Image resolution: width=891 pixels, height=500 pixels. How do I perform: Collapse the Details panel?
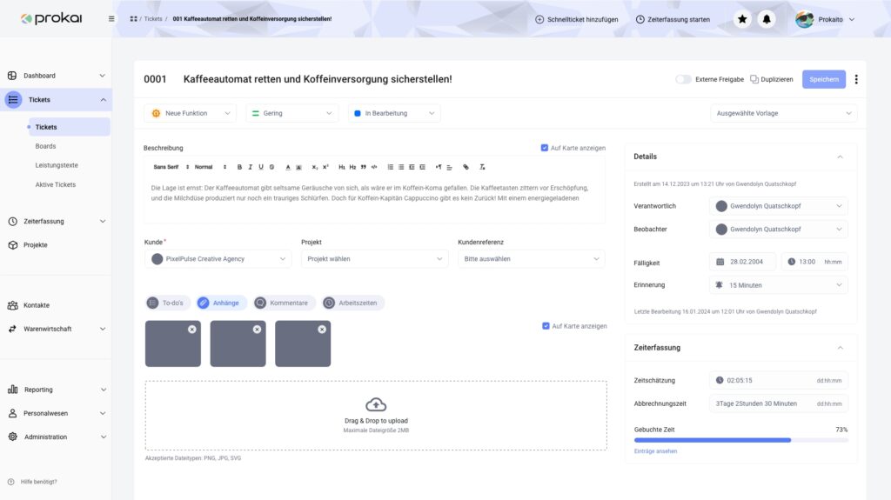point(840,157)
